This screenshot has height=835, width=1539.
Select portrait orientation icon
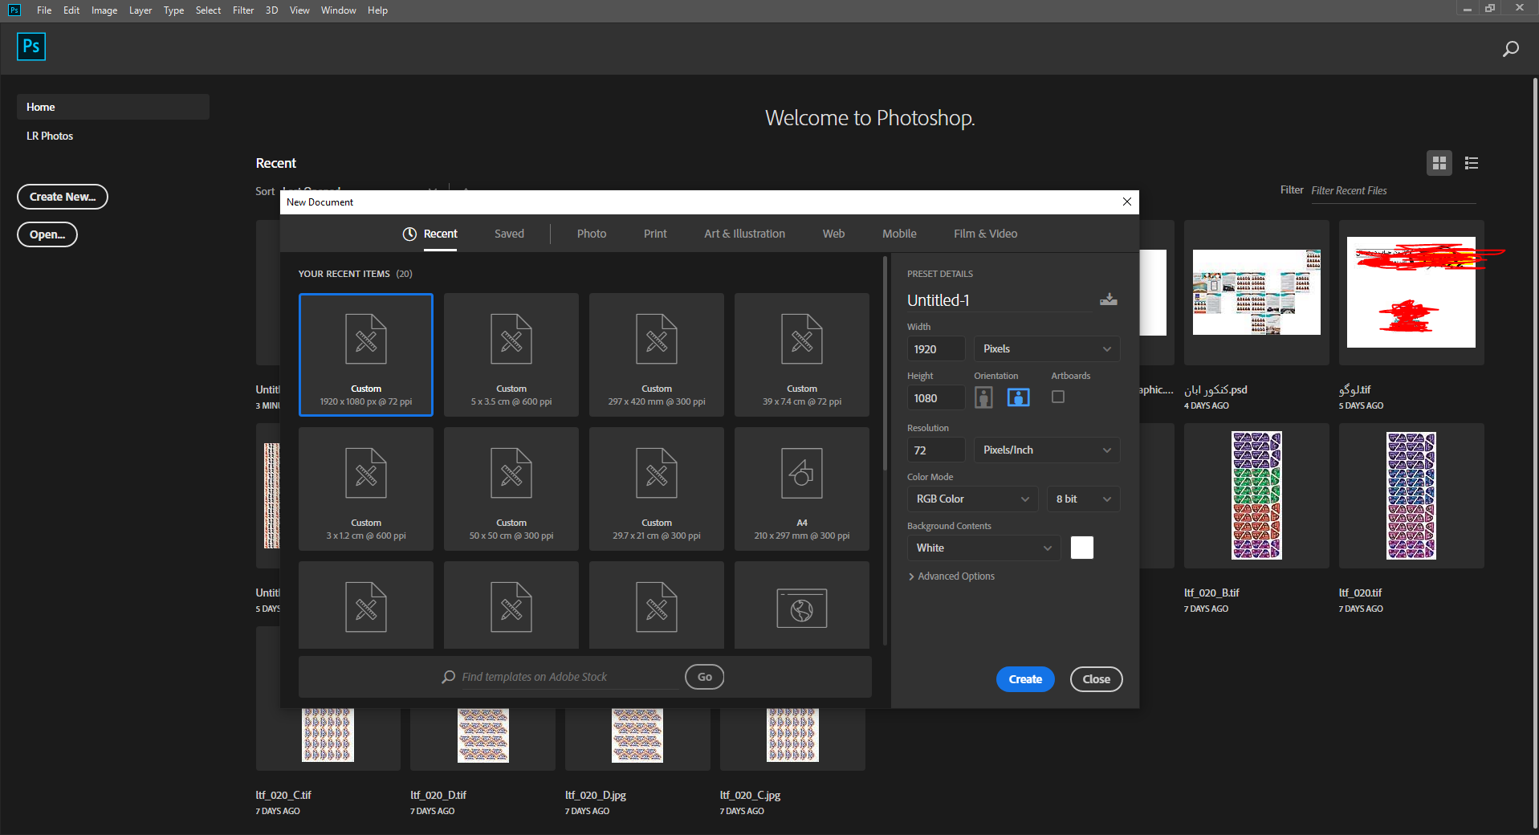983,397
